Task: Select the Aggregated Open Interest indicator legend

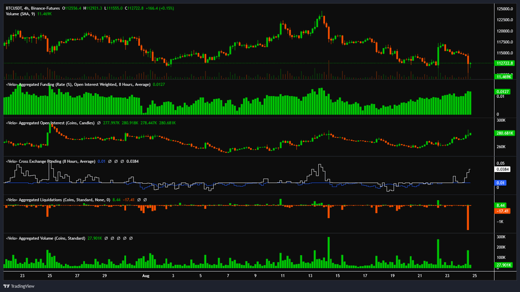Action: pos(50,123)
